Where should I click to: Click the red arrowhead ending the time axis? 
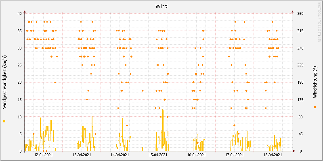pos(294,151)
